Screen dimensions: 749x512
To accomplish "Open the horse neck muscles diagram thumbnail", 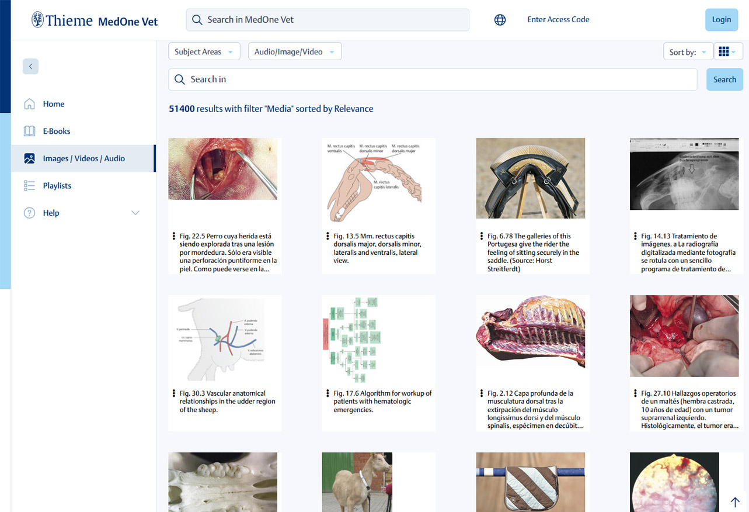I will pos(378,181).
